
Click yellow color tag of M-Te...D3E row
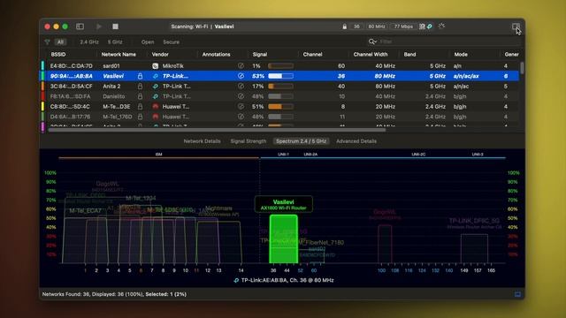click(x=42, y=106)
